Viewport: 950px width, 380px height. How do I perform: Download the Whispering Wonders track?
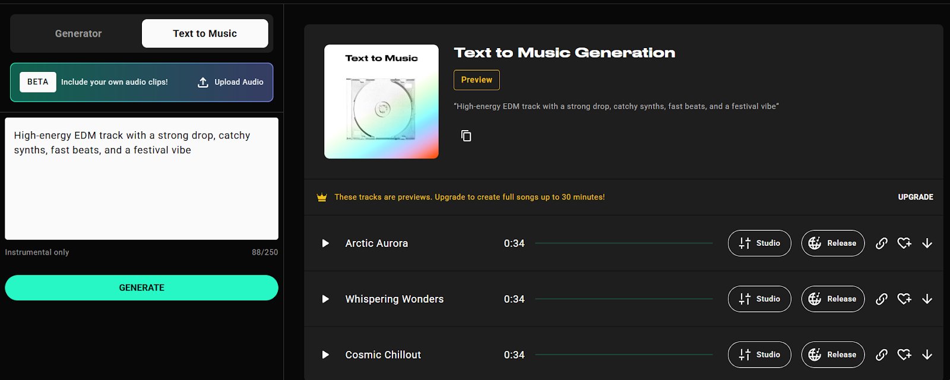(927, 299)
